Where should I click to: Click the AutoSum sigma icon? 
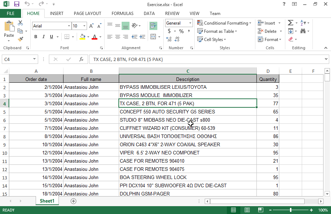tap(290, 23)
